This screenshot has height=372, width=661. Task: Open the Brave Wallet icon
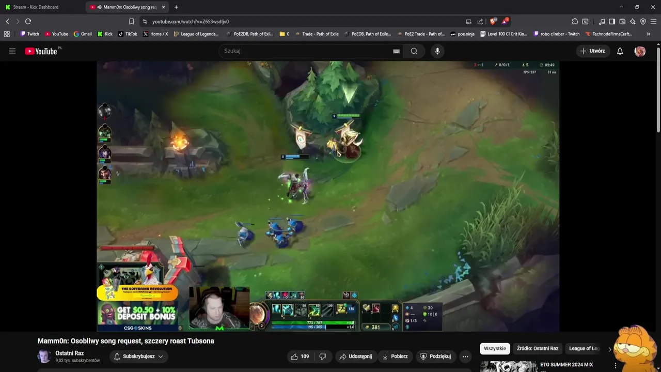pos(622,21)
